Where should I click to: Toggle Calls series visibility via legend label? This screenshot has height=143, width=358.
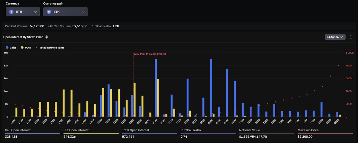tap(13, 48)
